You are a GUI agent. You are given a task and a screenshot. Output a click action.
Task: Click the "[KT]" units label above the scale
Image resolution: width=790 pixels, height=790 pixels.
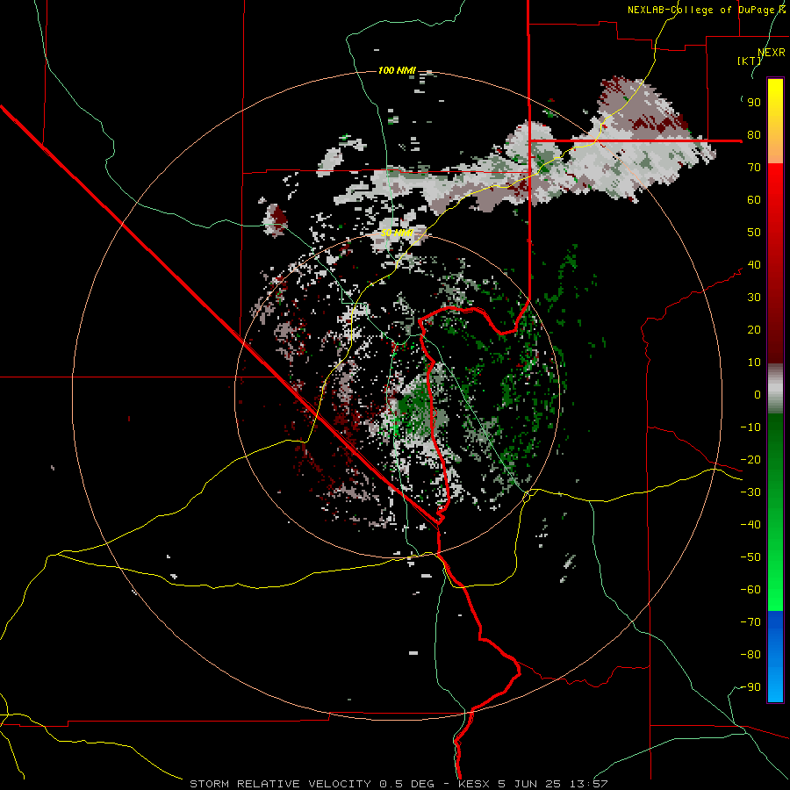(x=750, y=61)
